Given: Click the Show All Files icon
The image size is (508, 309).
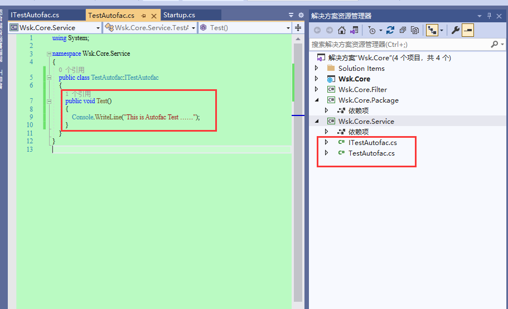Looking at the screenshot, I should 415,30.
